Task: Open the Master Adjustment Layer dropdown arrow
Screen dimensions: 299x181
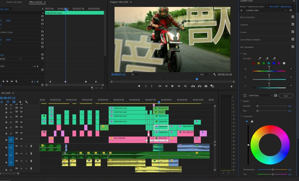Action: (267, 6)
